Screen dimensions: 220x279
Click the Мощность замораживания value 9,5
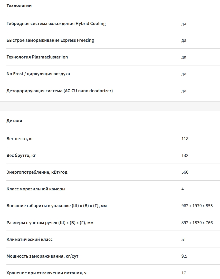[x=184, y=256]
